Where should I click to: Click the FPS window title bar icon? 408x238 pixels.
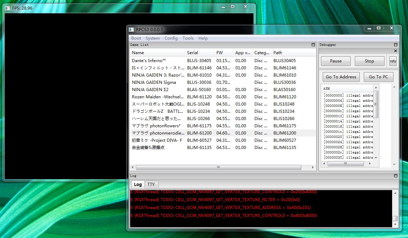8,8
